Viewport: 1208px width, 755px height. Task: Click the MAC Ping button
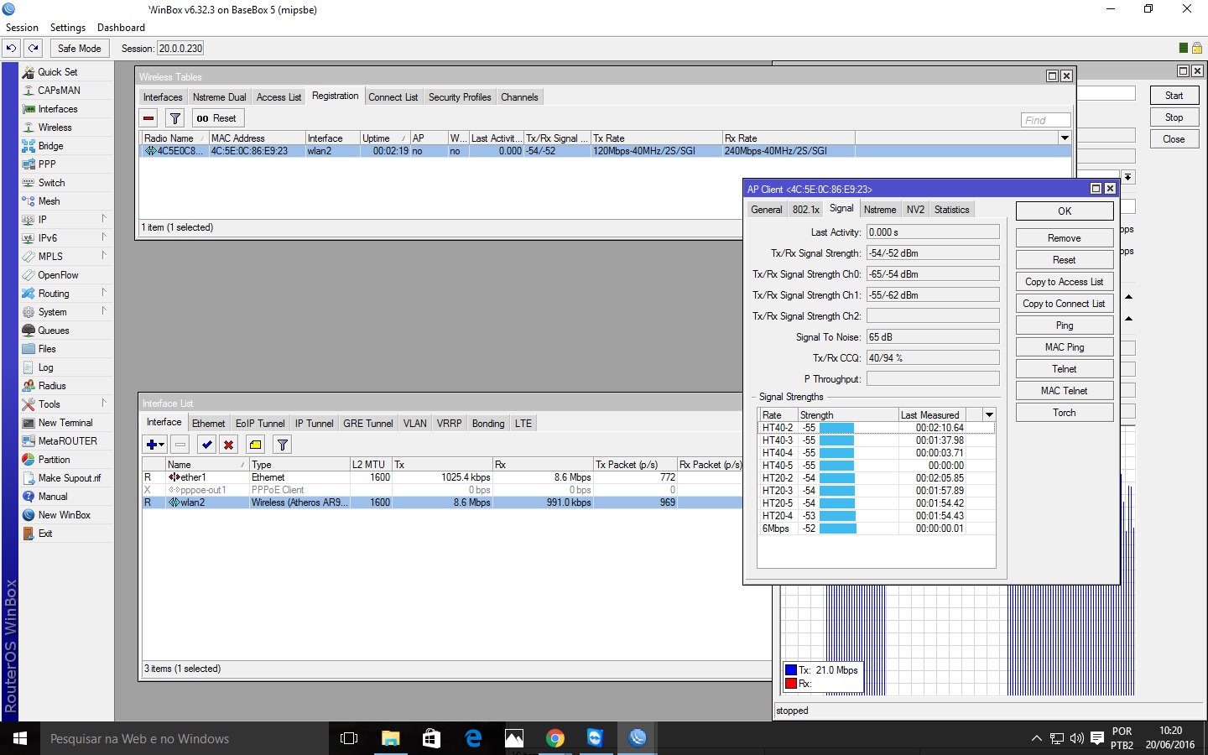(1064, 347)
